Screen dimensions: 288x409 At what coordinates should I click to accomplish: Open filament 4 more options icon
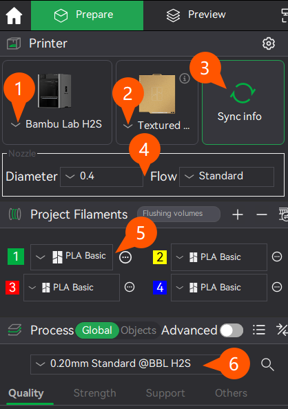[277, 287]
